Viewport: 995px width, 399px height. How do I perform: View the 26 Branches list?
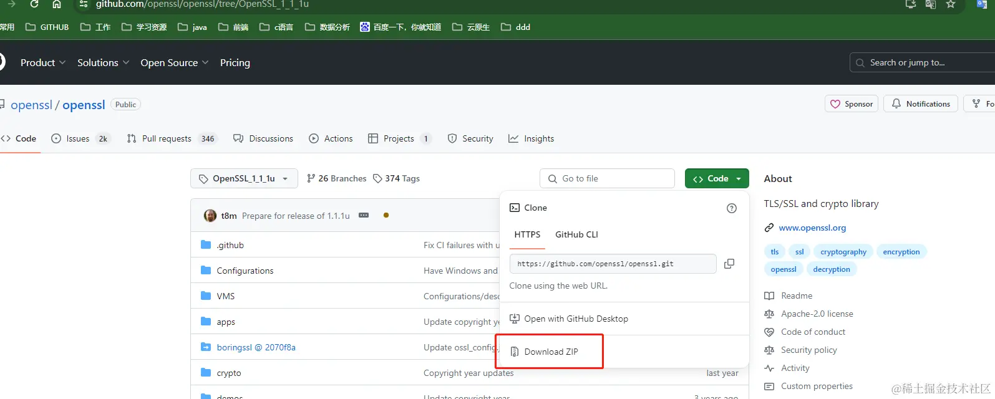click(x=337, y=178)
